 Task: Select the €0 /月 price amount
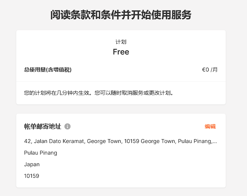[210, 70]
